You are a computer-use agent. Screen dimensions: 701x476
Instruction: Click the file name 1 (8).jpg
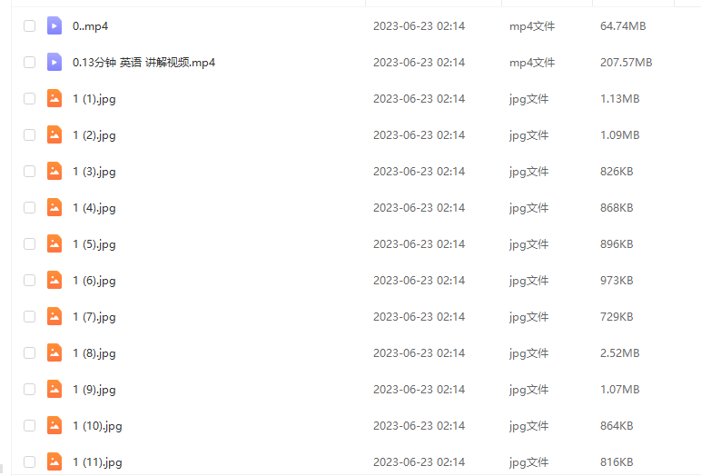coord(94,353)
